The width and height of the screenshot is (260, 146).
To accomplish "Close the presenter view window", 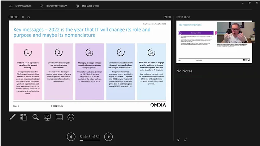I will 257,3.
